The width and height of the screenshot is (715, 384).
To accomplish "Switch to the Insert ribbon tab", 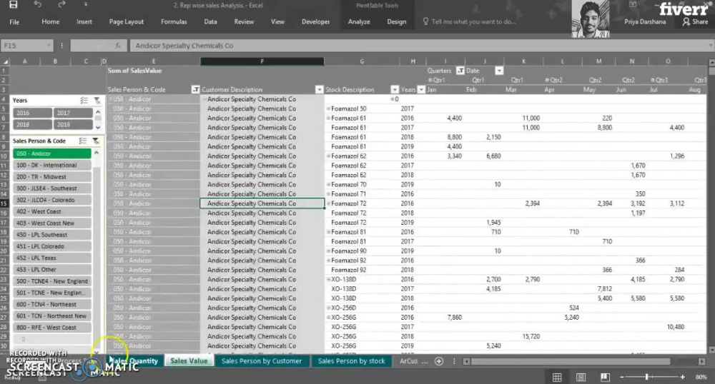I will (84, 22).
